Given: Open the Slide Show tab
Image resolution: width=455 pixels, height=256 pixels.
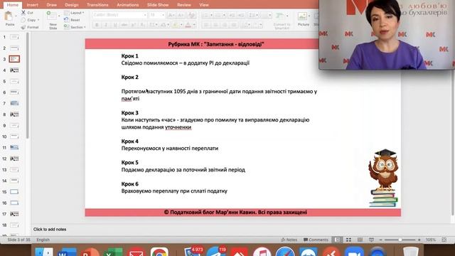Looking at the screenshot, I should (158, 5).
